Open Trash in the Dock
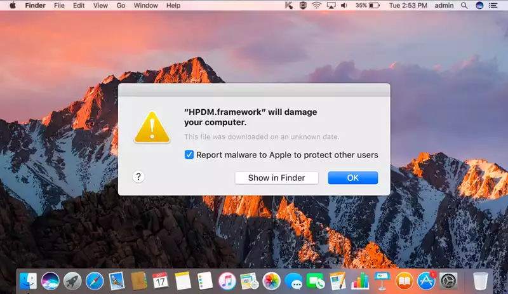The height and width of the screenshot is (294, 508). click(x=480, y=281)
